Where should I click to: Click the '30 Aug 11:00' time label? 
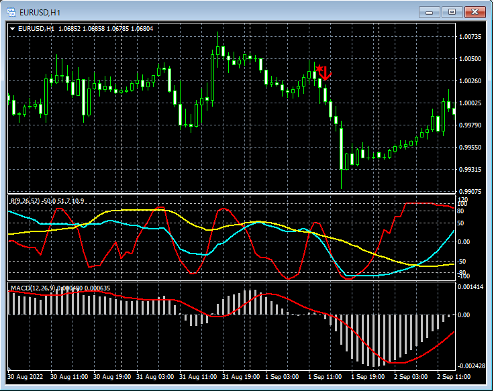(69, 377)
